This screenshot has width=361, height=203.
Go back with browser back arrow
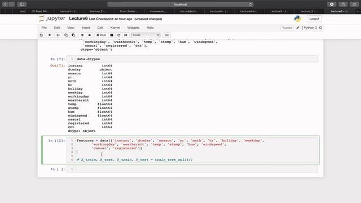pos(5,4)
